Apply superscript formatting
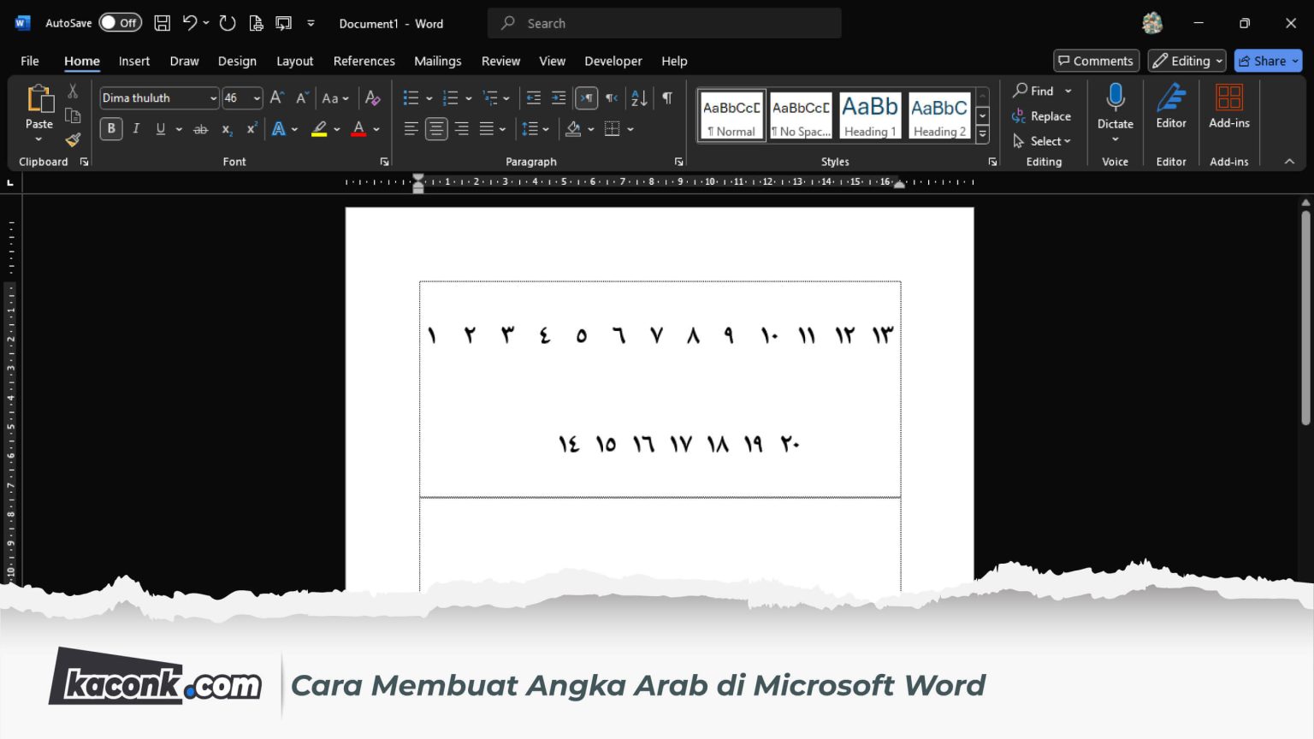The width and height of the screenshot is (1314, 739). (252, 129)
